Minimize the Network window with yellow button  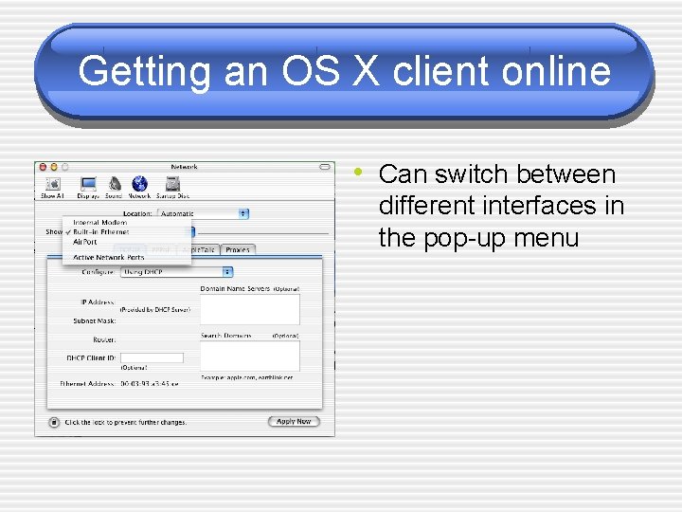coord(54,167)
